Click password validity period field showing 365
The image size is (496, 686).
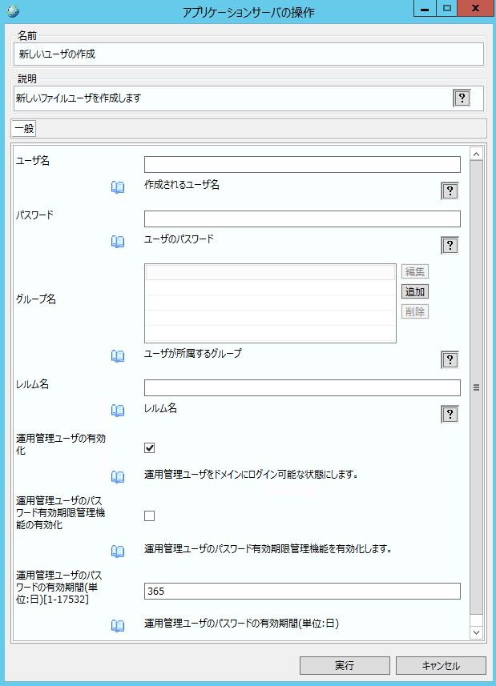click(302, 592)
